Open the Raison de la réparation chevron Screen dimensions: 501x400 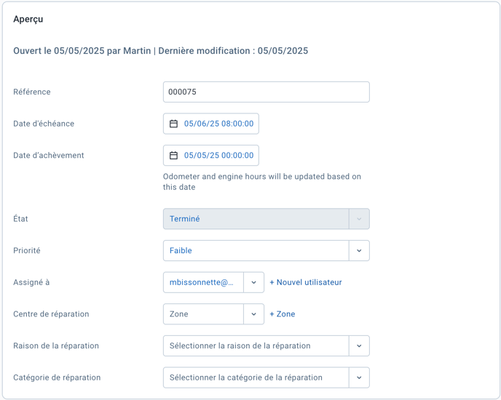[x=359, y=345]
